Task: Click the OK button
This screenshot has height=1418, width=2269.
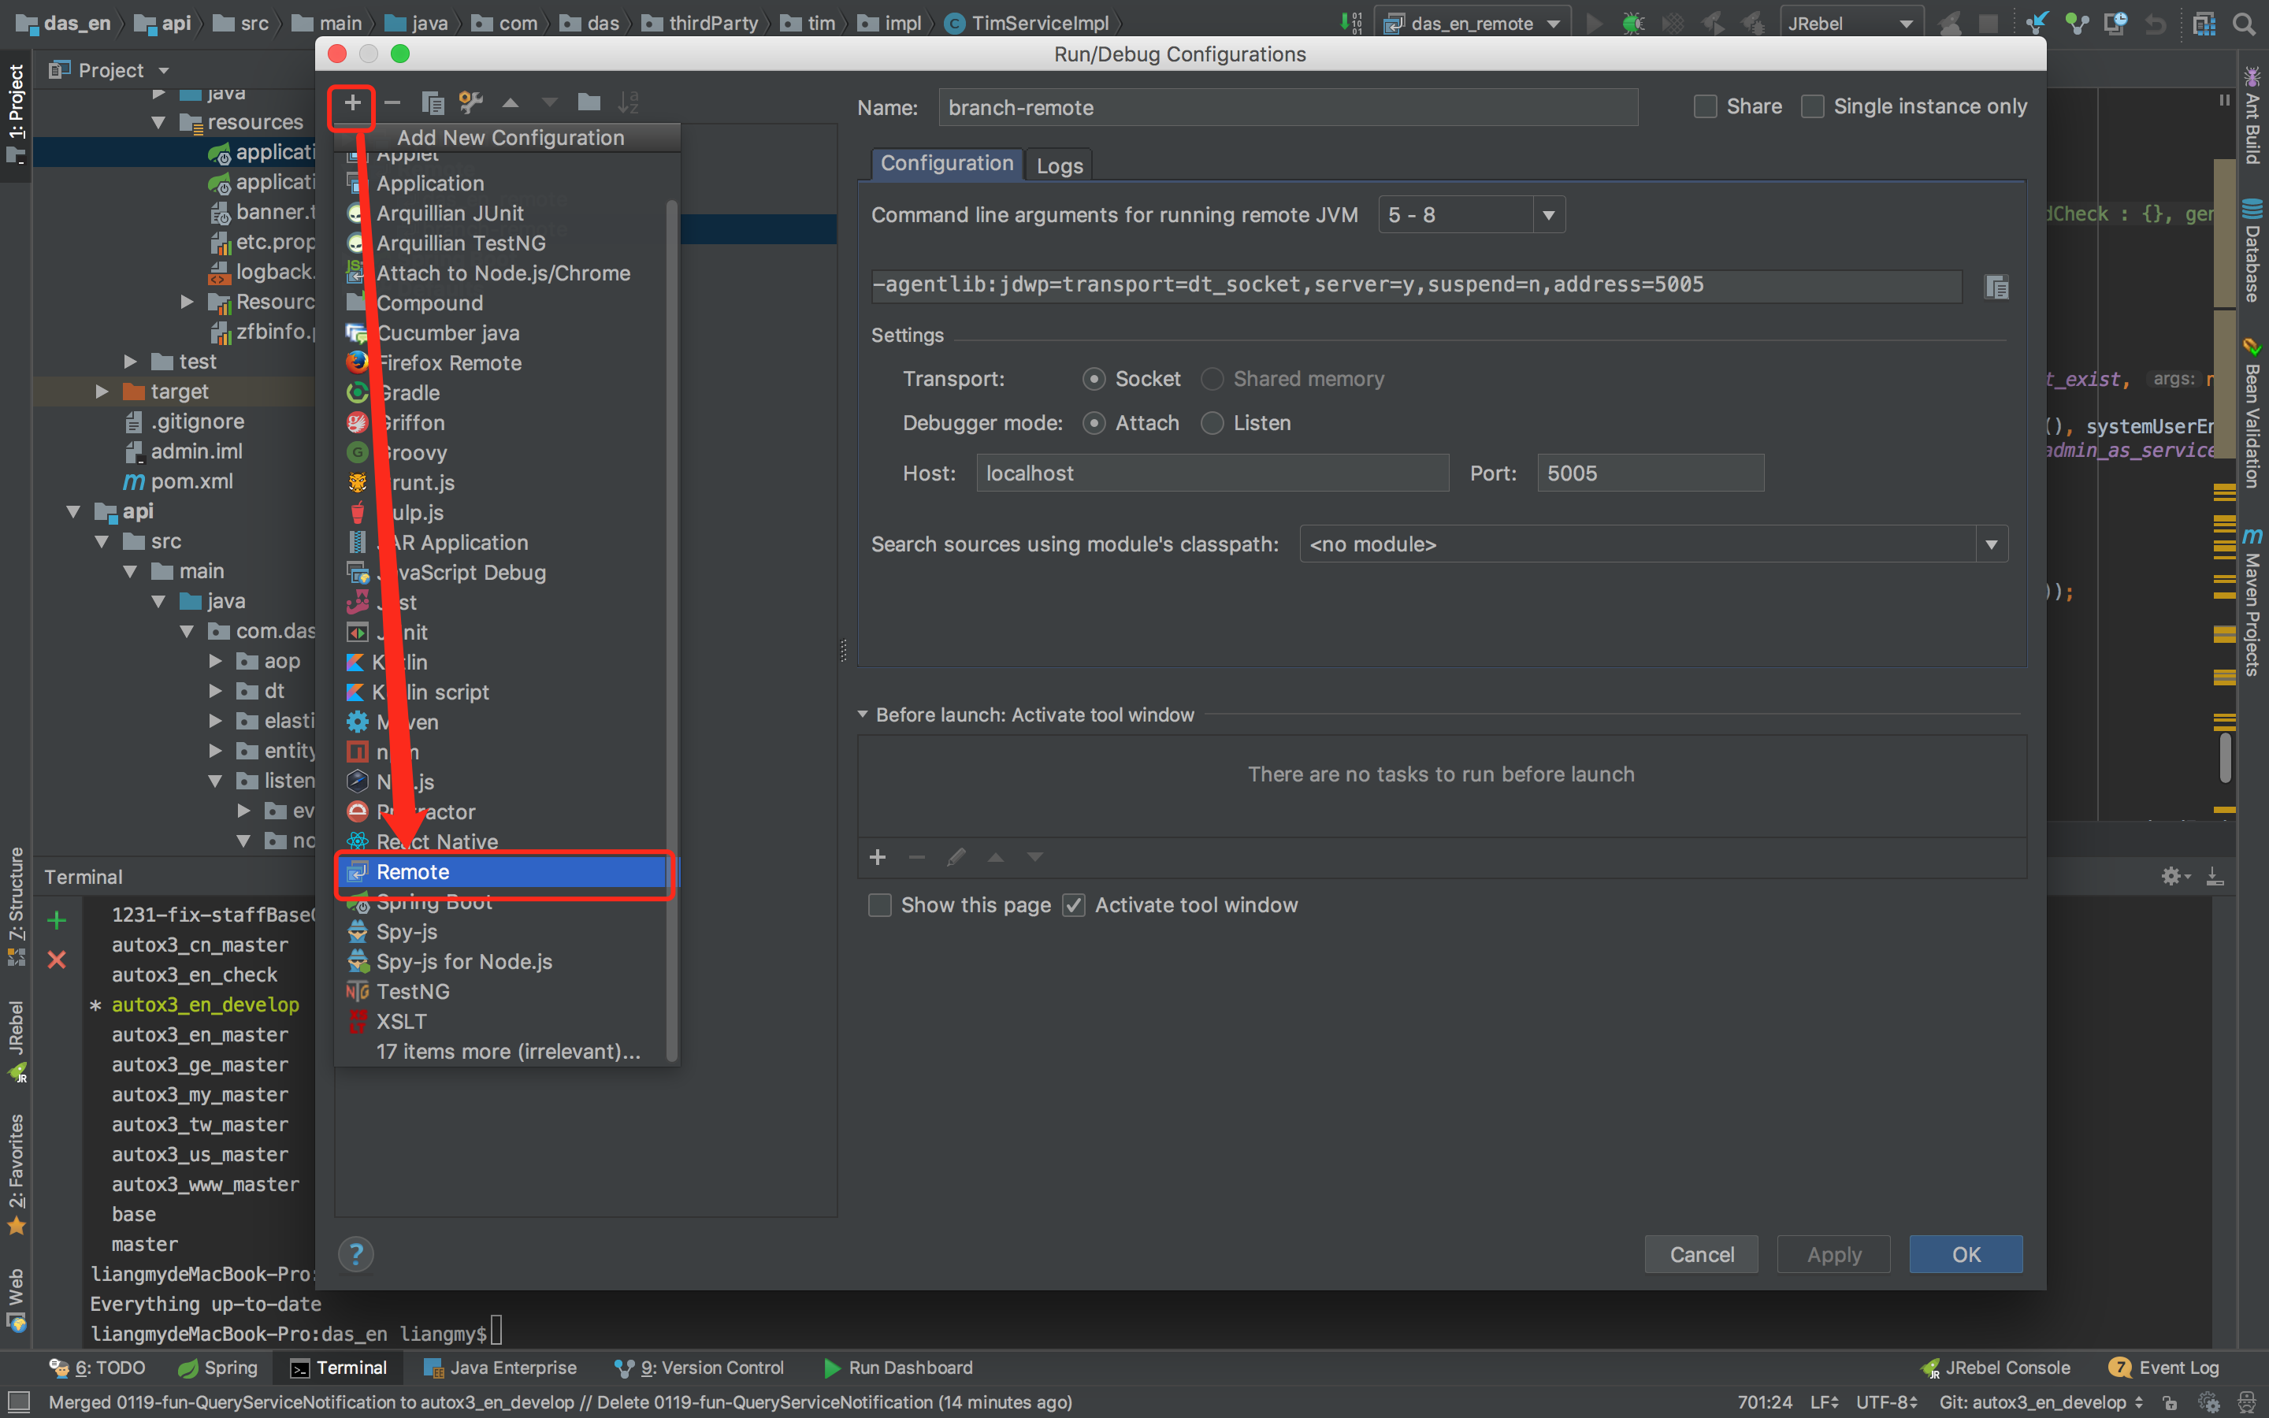Action: click(x=1965, y=1254)
